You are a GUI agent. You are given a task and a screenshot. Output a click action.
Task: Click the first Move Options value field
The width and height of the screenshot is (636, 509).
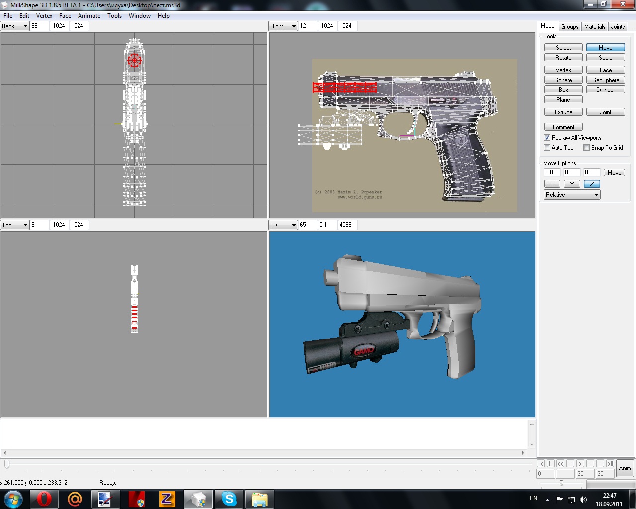(552, 172)
